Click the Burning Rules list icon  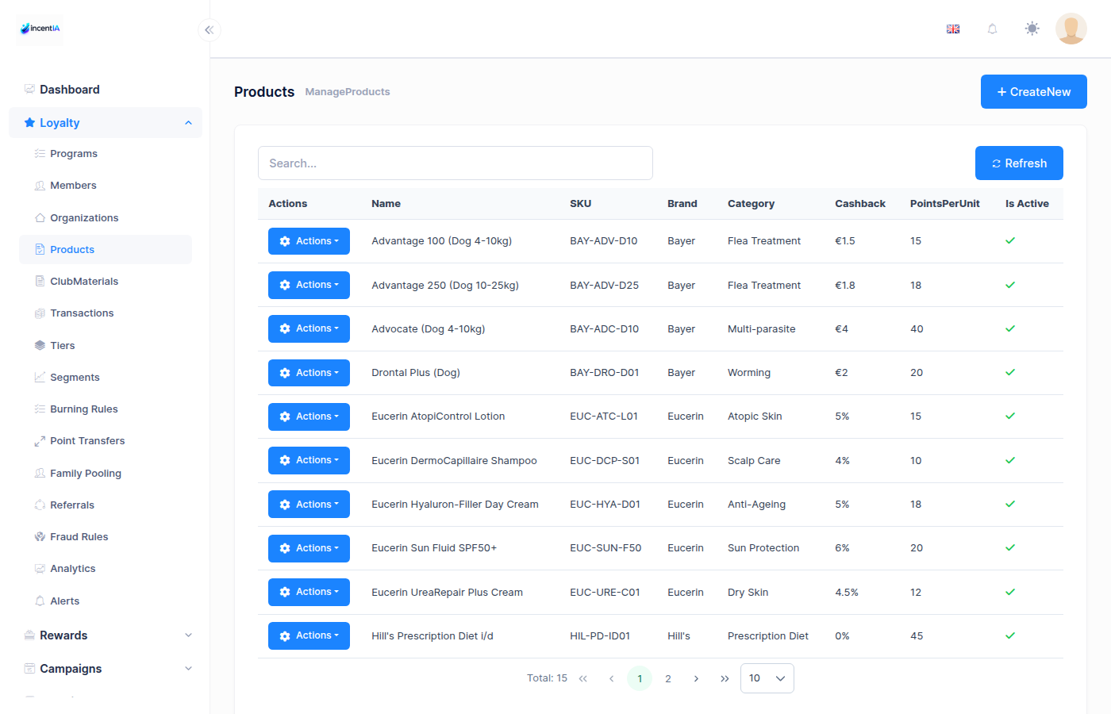(x=40, y=409)
